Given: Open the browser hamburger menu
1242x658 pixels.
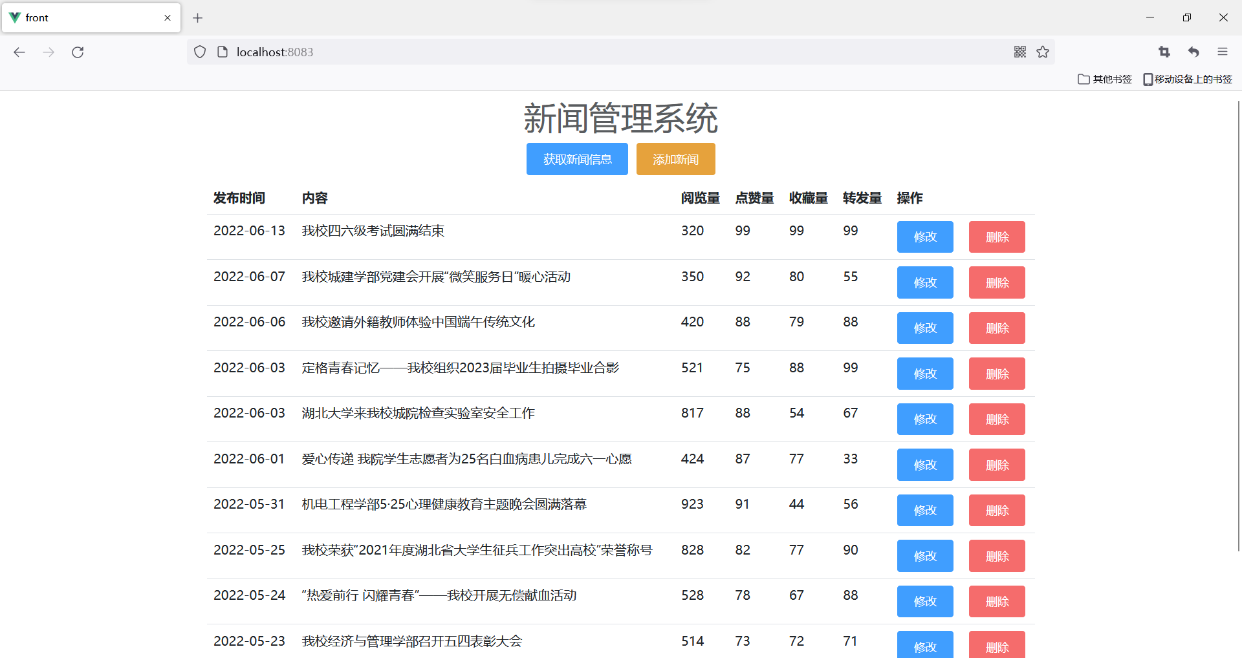Looking at the screenshot, I should [x=1223, y=52].
